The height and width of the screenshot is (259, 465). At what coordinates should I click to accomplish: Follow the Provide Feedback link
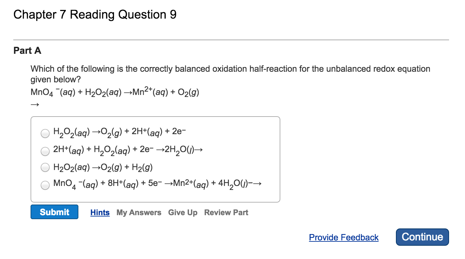(344, 237)
